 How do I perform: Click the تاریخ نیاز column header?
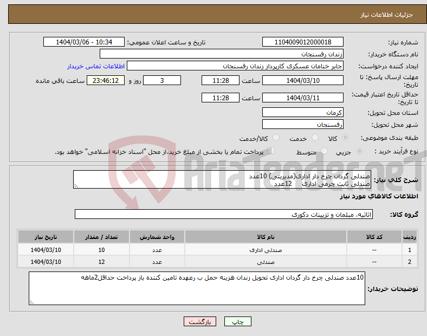[46, 237]
